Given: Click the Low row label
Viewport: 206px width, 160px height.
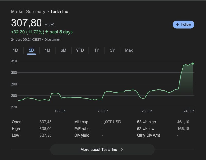Looking at the screenshot, I should (x=15, y=135).
